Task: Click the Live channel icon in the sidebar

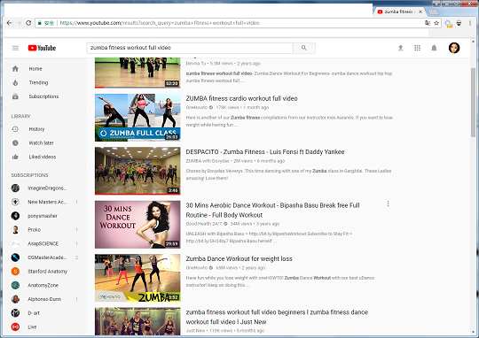Action: [x=15, y=326]
